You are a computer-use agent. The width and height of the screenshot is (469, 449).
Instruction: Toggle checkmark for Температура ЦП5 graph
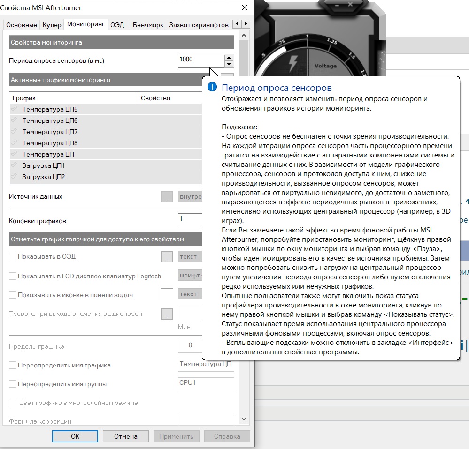[x=14, y=109]
